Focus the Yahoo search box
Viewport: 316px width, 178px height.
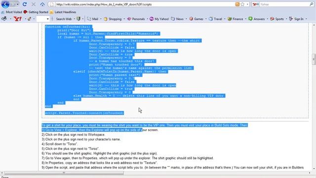pos(284,4)
